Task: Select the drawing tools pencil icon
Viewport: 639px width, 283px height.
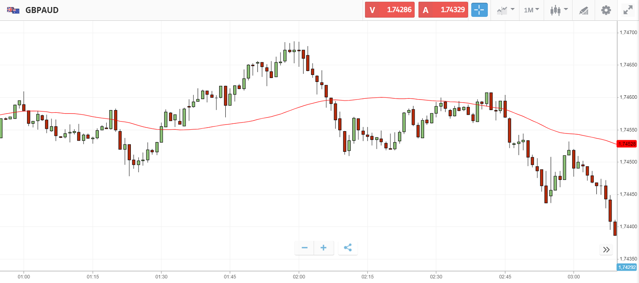Action: click(584, 11)
